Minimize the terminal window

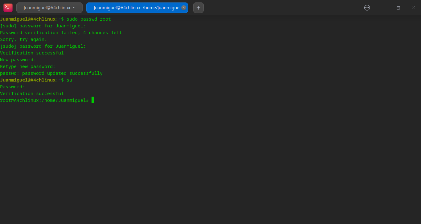pos(383,8)
